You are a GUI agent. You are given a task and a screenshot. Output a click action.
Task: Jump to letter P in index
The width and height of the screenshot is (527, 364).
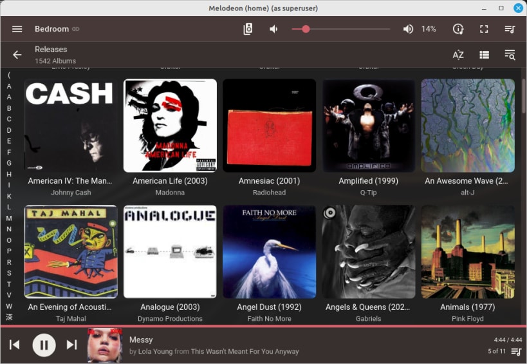(9, 251)
